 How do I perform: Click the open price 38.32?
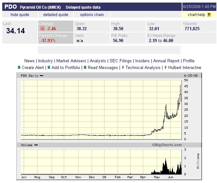click(81, 29)
